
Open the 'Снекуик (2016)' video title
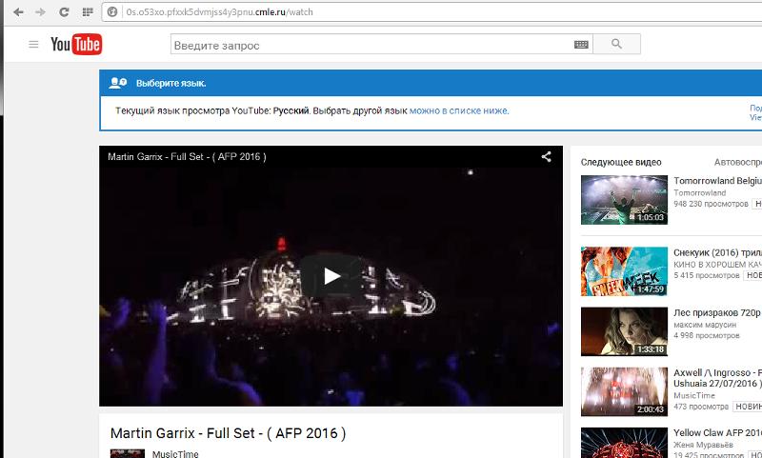click(717, 252)
